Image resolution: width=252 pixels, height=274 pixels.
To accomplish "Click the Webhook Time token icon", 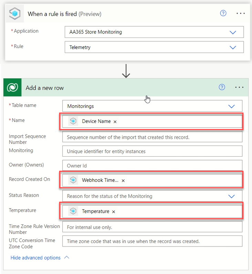I will 73,180.
